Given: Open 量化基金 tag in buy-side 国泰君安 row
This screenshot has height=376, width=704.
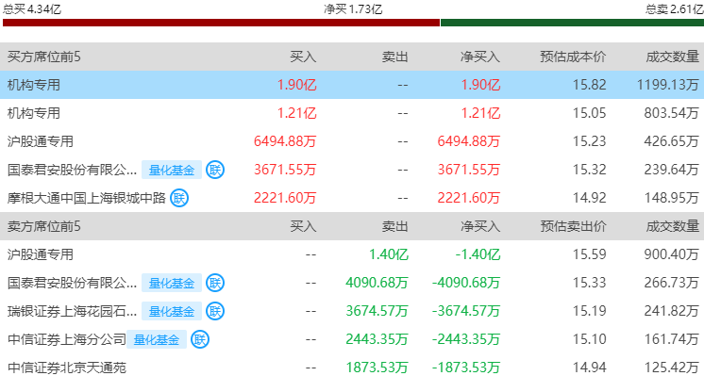Looking at the screenshot, I should tap(172, 170).
